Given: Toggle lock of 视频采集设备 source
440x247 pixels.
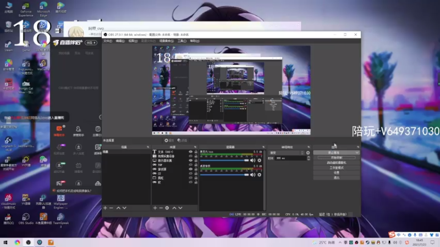Looking at the screenshot, I should point(196,156).
